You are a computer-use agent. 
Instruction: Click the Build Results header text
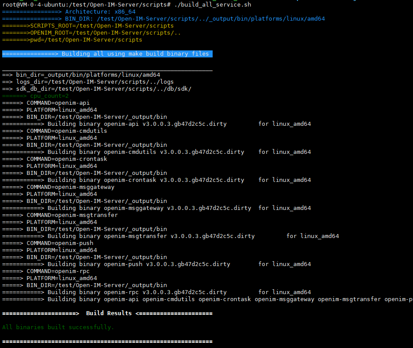[x=109, y=313]
